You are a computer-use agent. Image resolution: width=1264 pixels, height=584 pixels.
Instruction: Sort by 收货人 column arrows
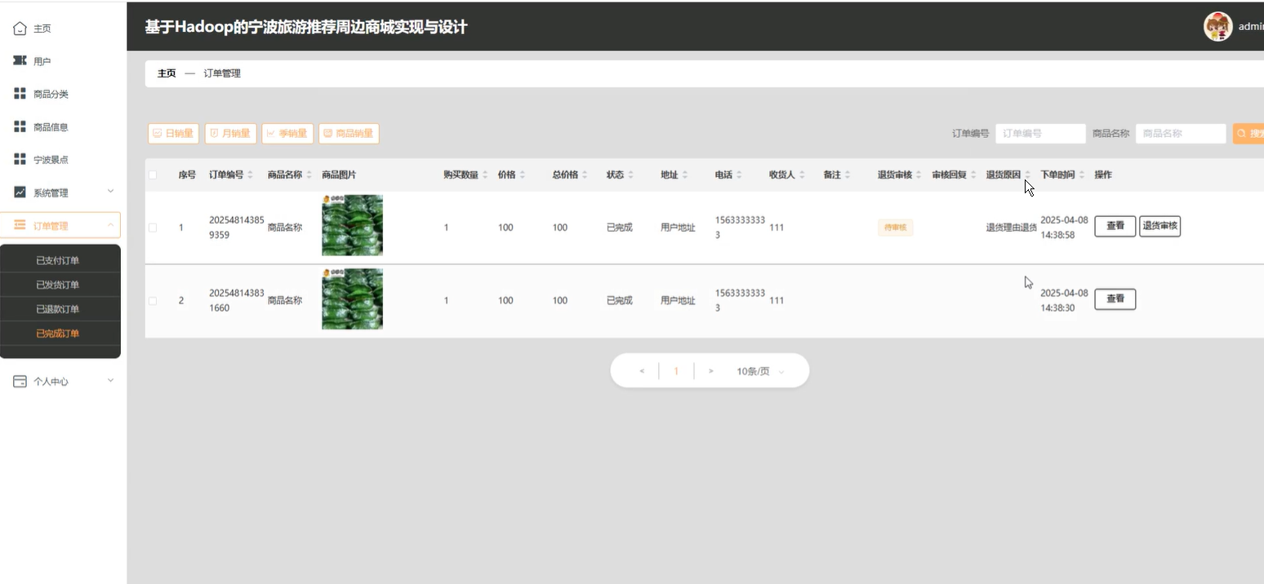[x=802, y=175]
